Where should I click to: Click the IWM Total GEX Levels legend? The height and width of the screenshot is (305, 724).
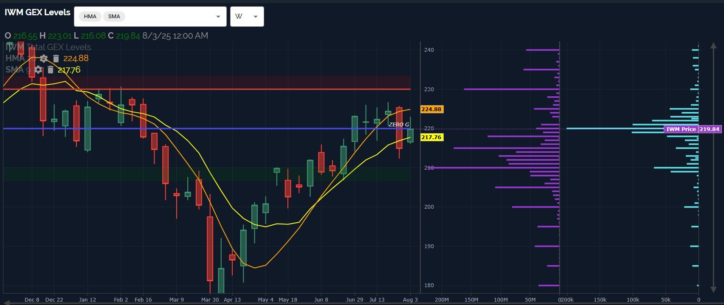point(48,47)
